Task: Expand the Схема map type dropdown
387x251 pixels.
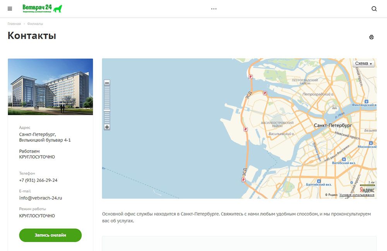Action: click(x=364, y=64)
